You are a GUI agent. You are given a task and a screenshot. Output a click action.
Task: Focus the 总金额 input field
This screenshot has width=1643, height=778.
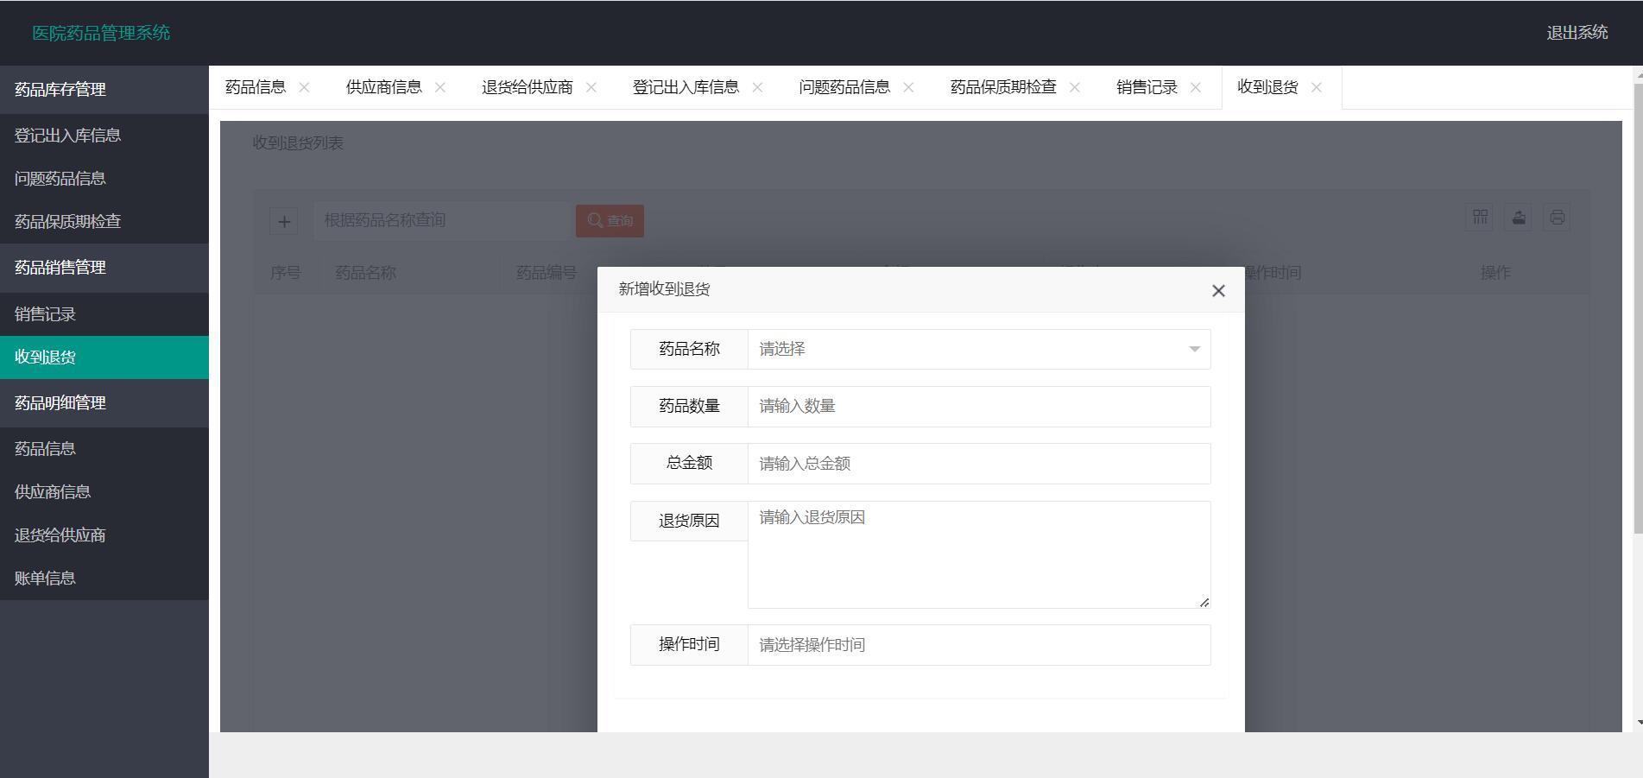979,464
